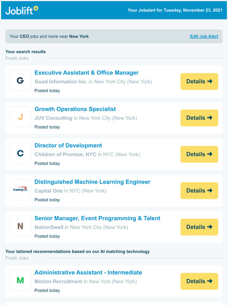Screen dimensions: 228x305
Task: Open Details for NationSwell position
Action: tap(199, 227)
